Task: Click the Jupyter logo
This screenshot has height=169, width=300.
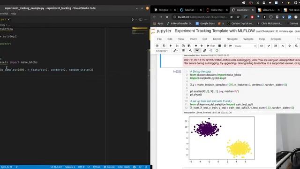Action: [x=161, y=31]
